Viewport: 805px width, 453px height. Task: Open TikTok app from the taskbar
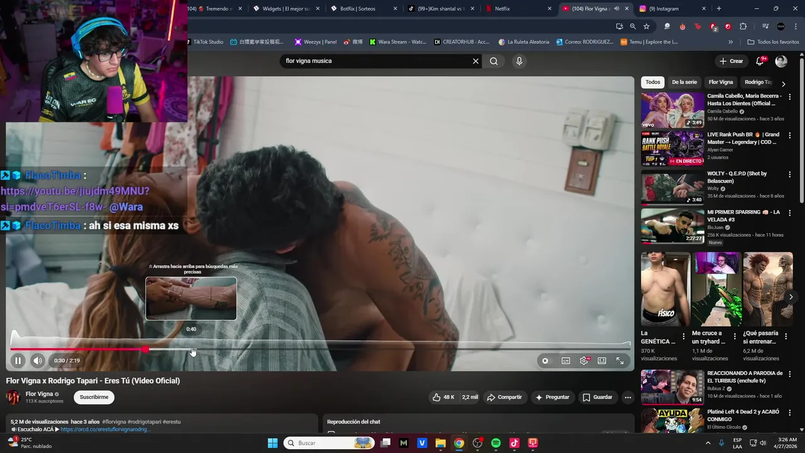[x=514, y=443]
